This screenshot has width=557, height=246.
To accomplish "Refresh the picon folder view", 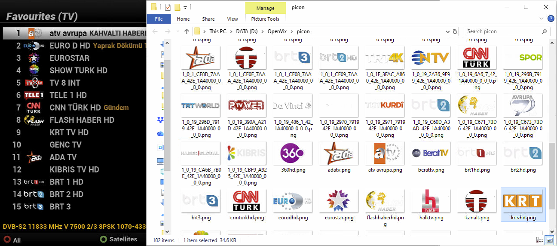I will click(456, 31).
